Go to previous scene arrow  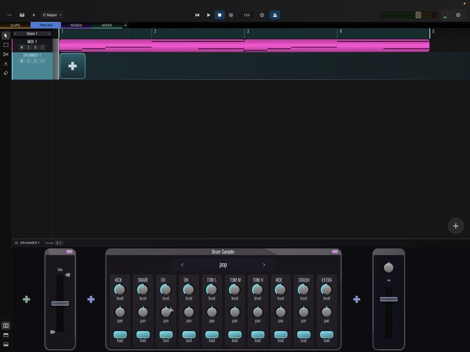pyautogui.click(x=14, y=33)
